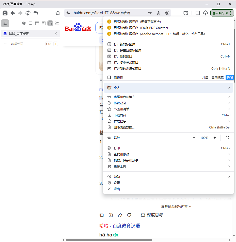Image resolution: width=236 pixels, height=242 pixels.
Task: Click the share arrow icon below the answer
Action: click(x=120, y=215)
